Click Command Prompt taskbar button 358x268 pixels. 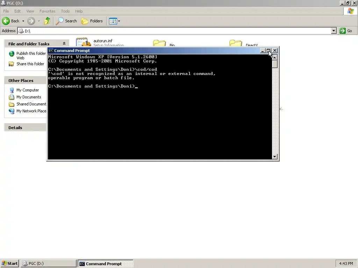pyautogui.click(x=106, y=264)
